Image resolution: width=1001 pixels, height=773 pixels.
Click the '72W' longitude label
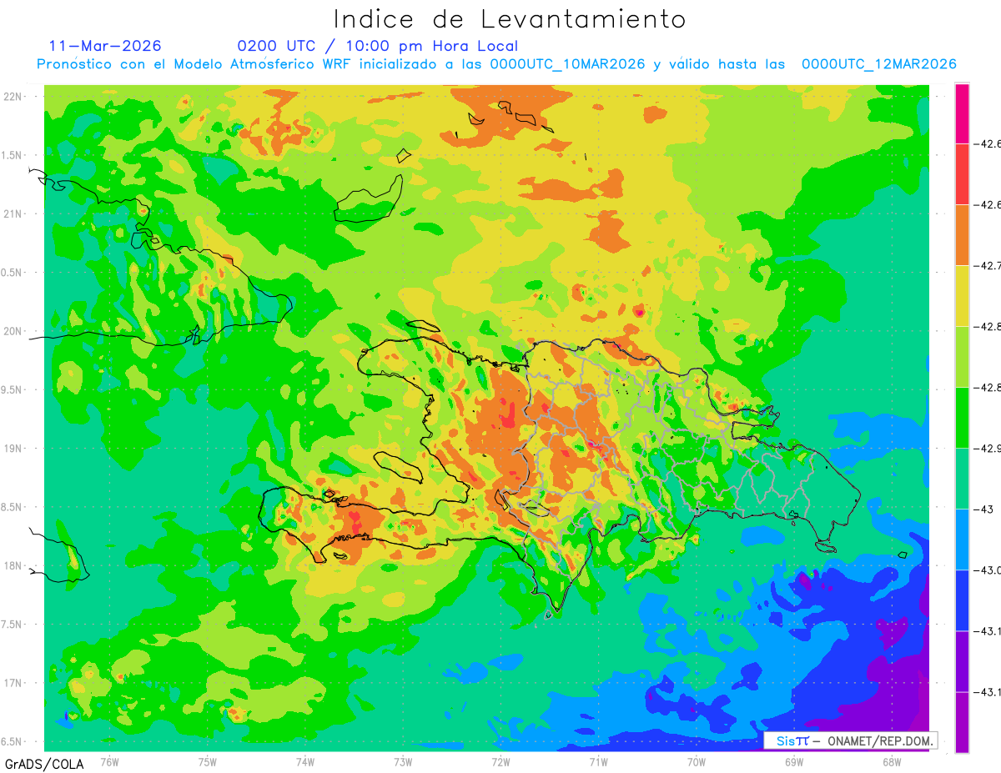pos(500,760)
